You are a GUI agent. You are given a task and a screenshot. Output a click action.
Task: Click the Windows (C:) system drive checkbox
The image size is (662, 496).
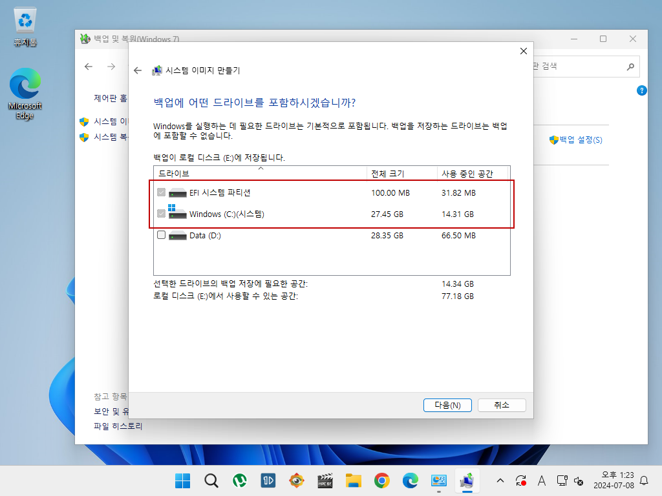coord(161,214)
